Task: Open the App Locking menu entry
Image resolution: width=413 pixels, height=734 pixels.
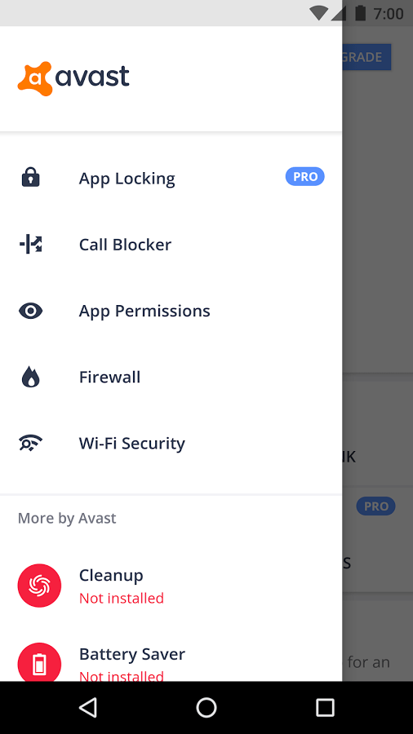Action: (171, 178)
